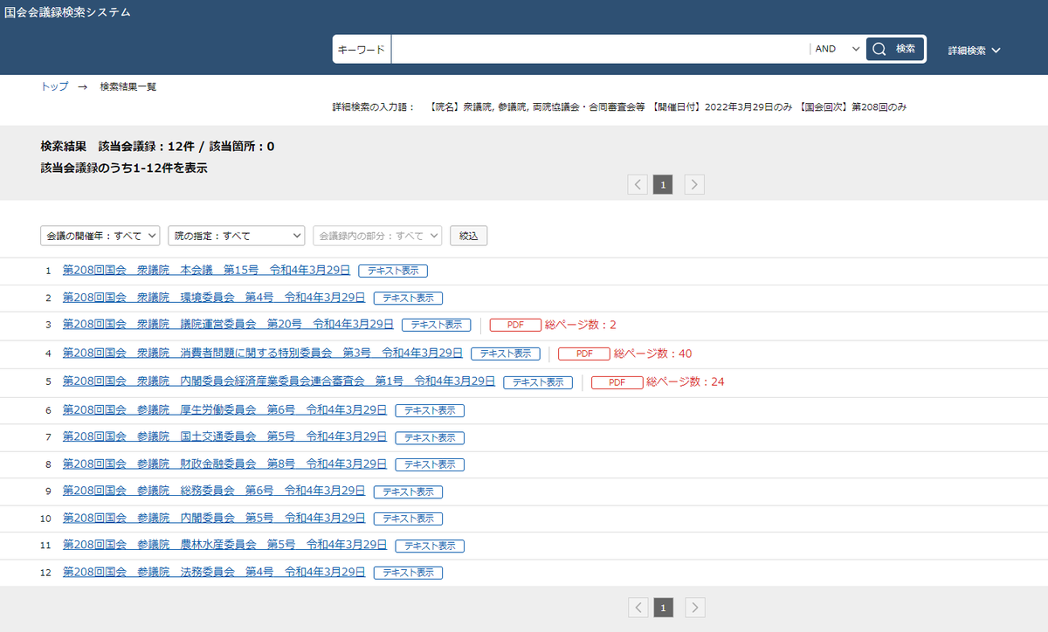Open 参議院 財政金融委員会 第8号 record
This screenshot has width=1048, height=632.
pos(224,464)
